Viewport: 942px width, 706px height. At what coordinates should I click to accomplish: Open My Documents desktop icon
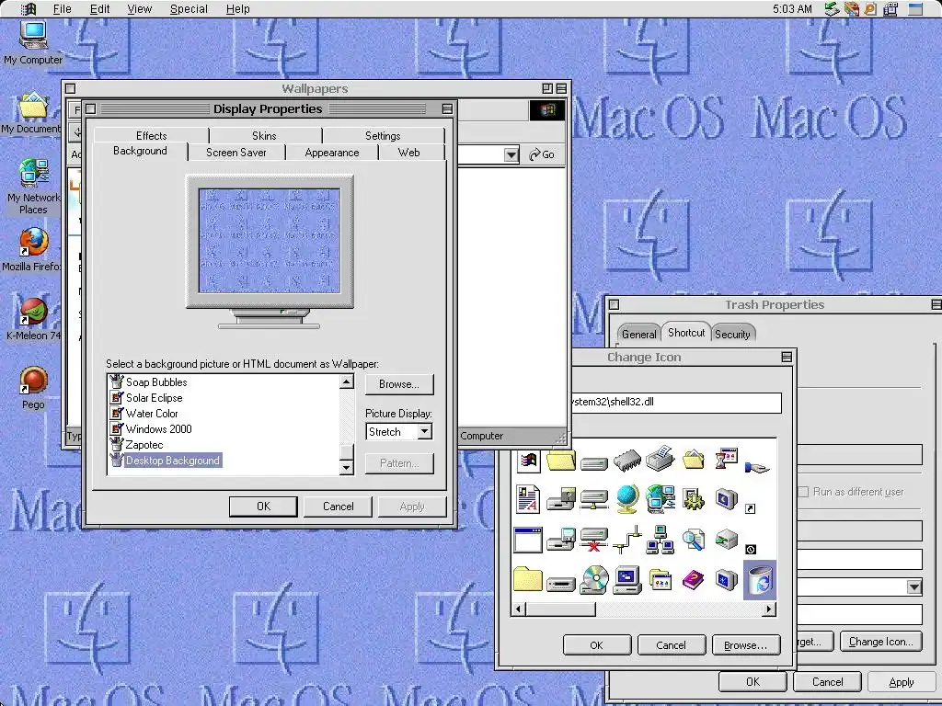click(x=31, y=113)
